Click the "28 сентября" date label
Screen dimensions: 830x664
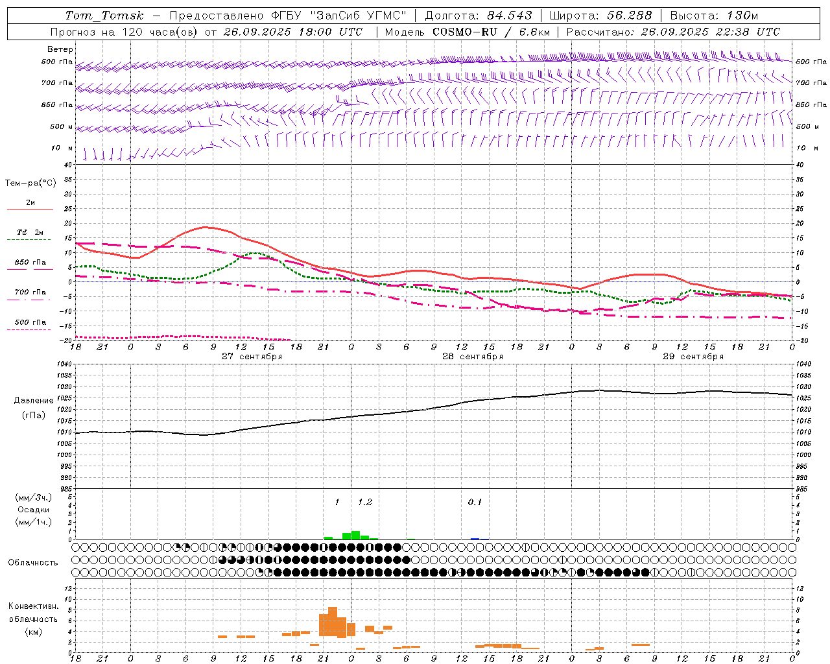tap(473, 356)
